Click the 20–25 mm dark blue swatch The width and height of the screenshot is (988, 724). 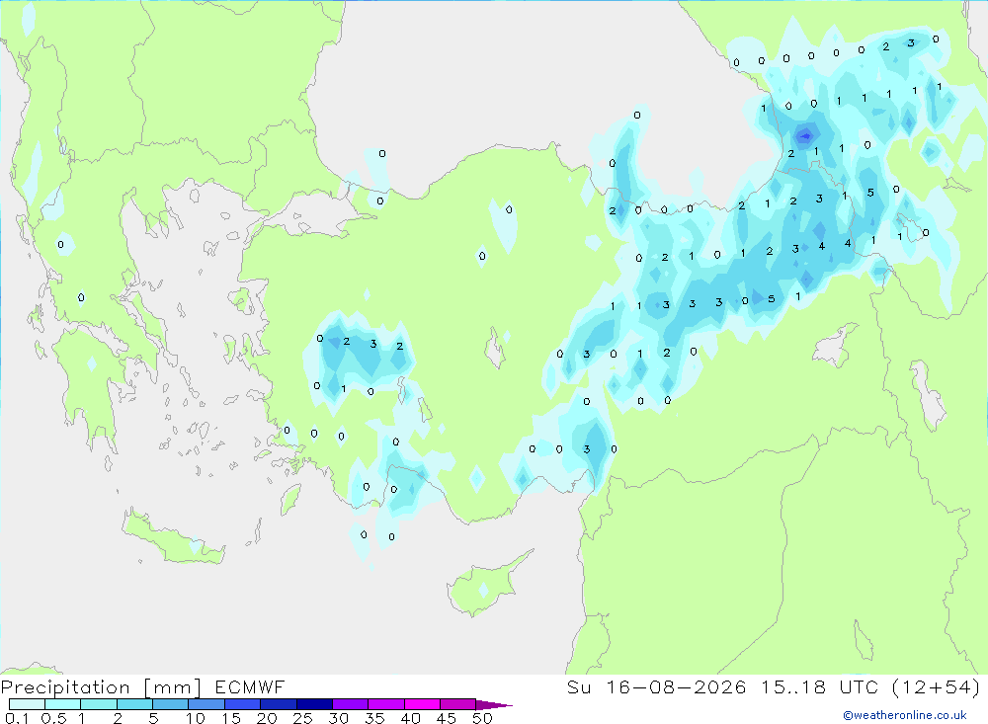coord(278,704)
